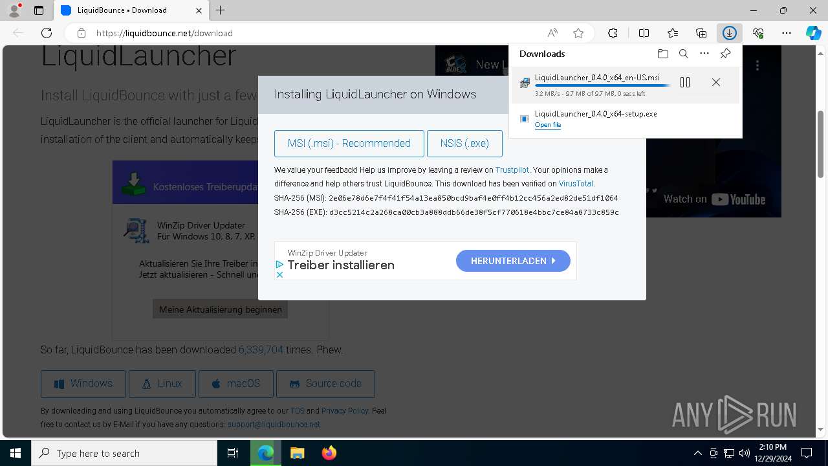Open File Explorer from taskbar
828x466 pixels.
pos(297,453)
